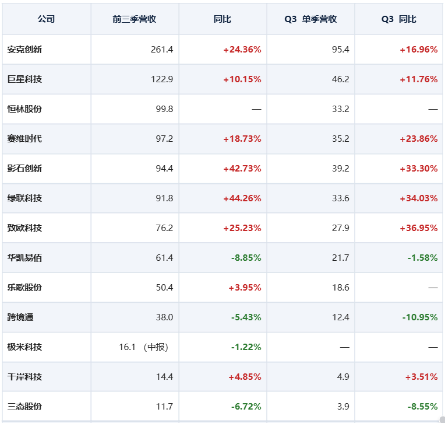
Task: Select the company name 极米科技
Action: pyautogui.click(x=24, y=347)
